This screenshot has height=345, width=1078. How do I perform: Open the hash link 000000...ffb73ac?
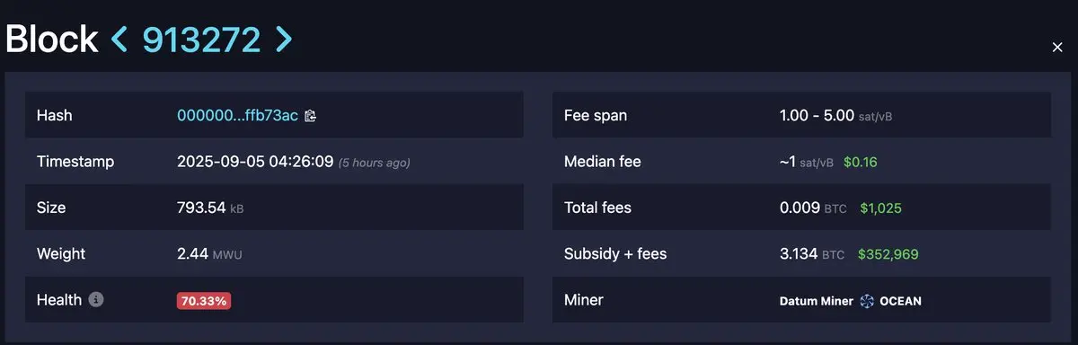coord(238,116)
